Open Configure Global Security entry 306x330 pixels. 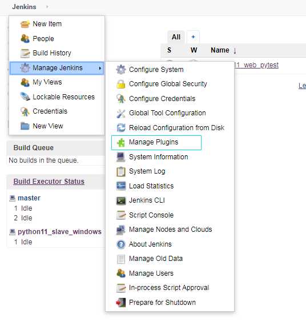pos(170,84)
